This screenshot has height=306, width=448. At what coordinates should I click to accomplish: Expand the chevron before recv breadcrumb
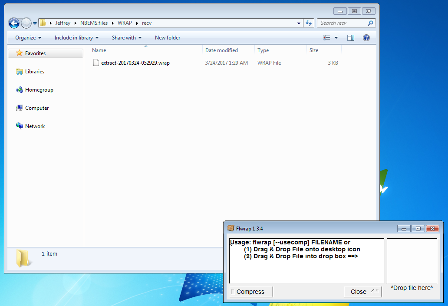(x=137, y=23)
